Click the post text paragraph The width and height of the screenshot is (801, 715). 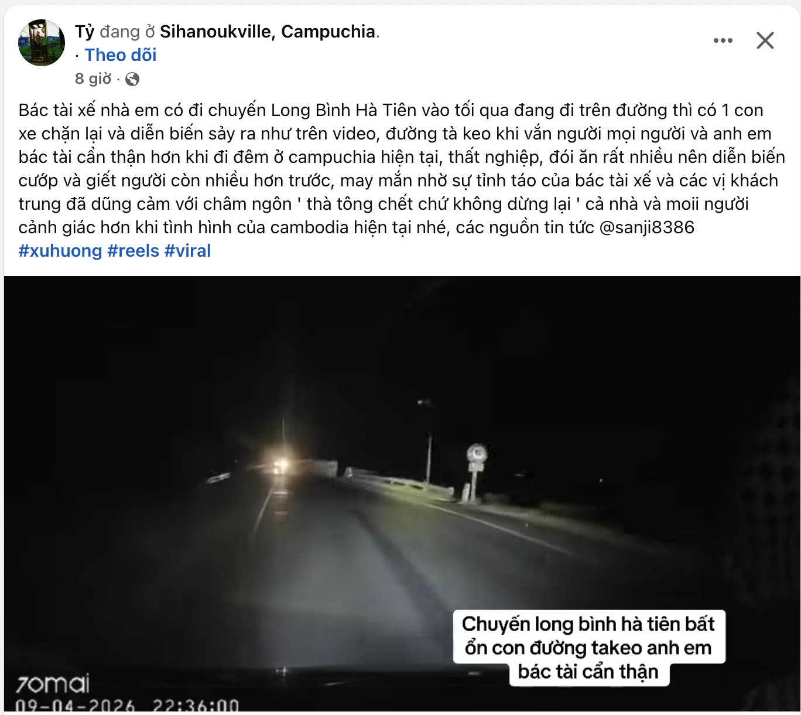402,169
